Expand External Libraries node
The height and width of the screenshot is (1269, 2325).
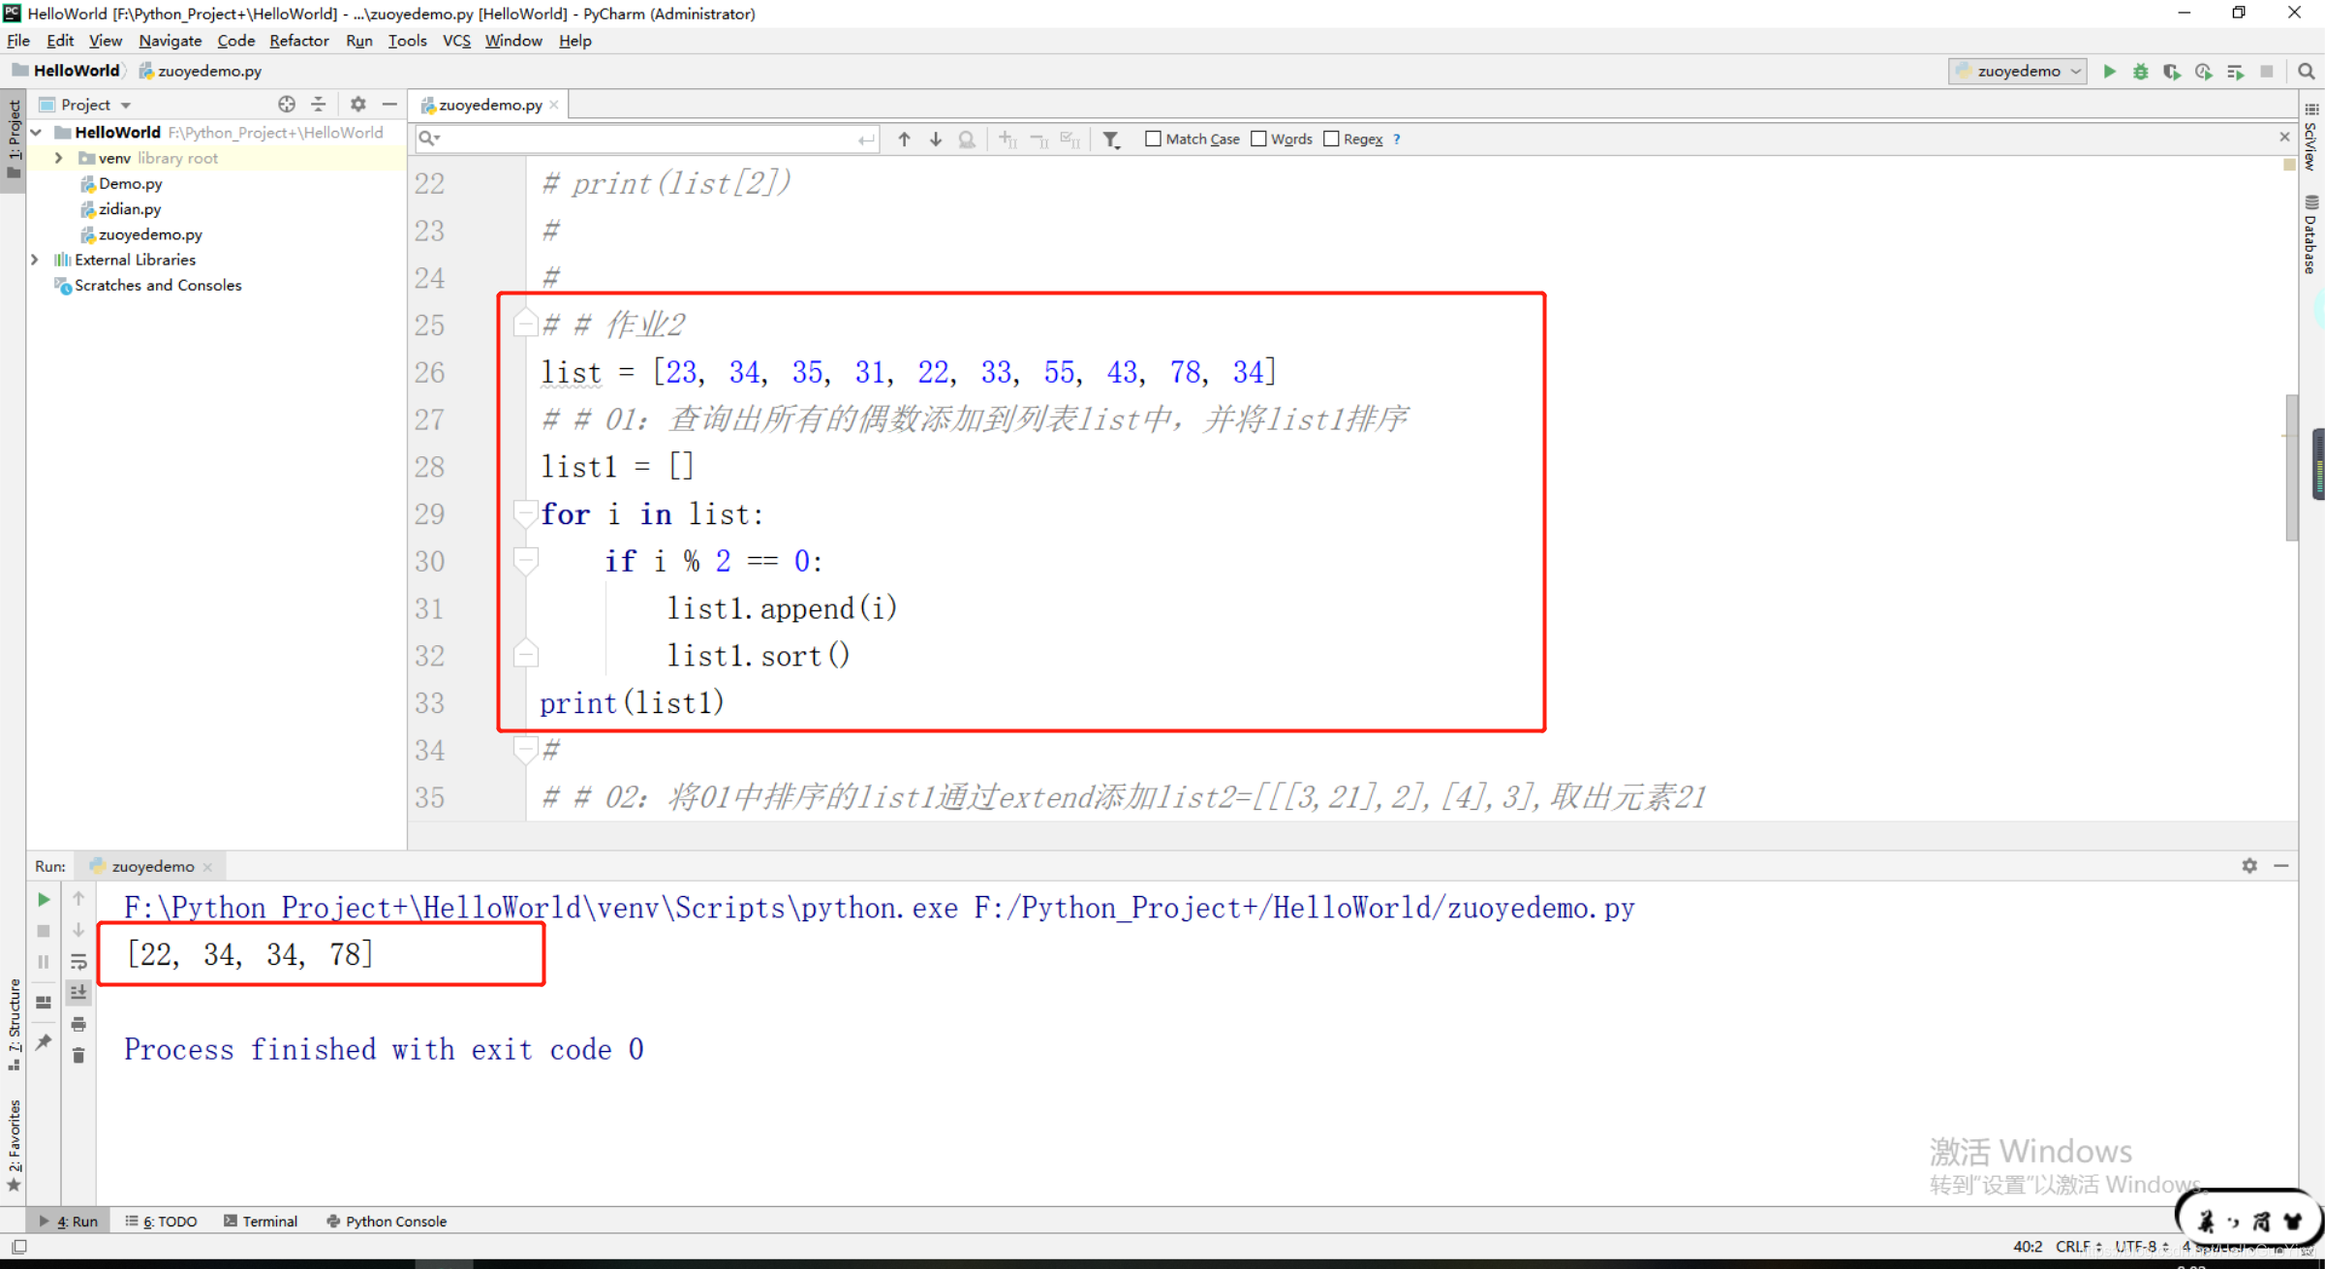(x=35, y=260)
